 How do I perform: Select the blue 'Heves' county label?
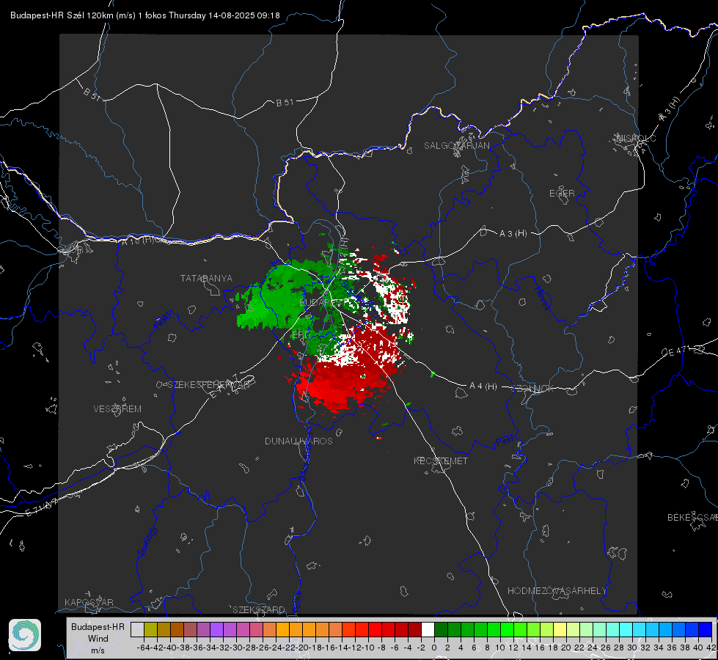click(x=543, y=298)
